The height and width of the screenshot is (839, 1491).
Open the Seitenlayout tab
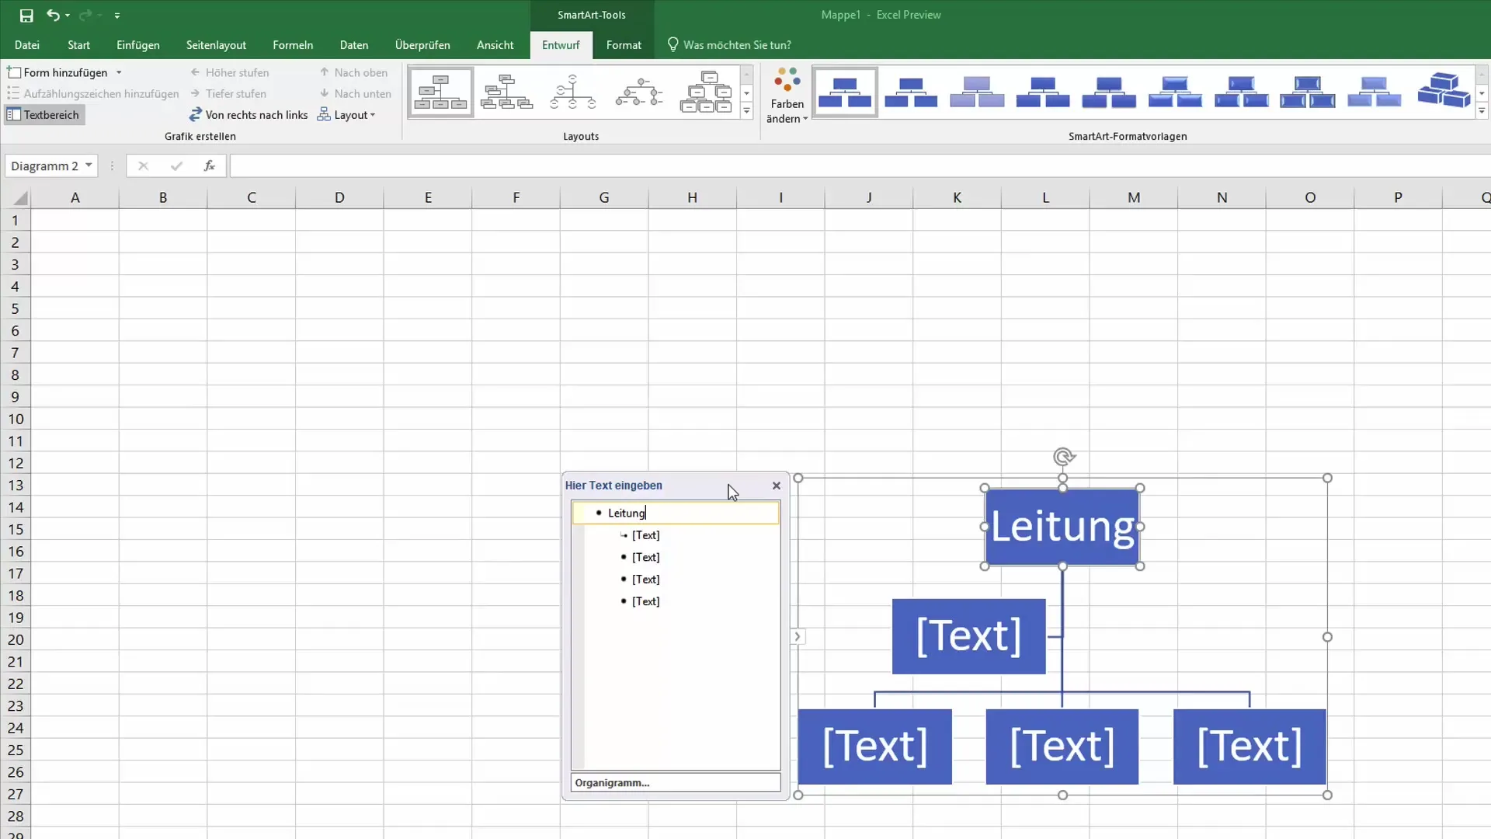coord(216,45)
